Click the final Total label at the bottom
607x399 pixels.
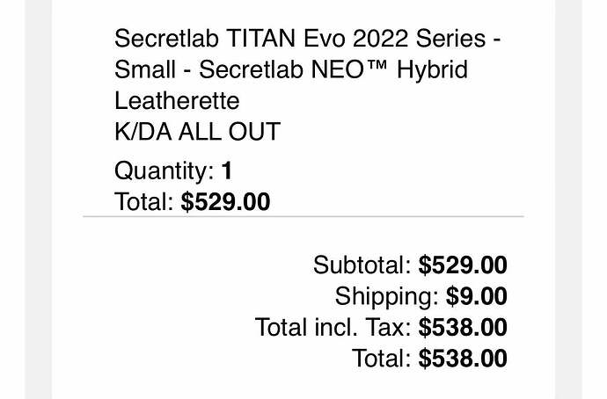(382, 358)
